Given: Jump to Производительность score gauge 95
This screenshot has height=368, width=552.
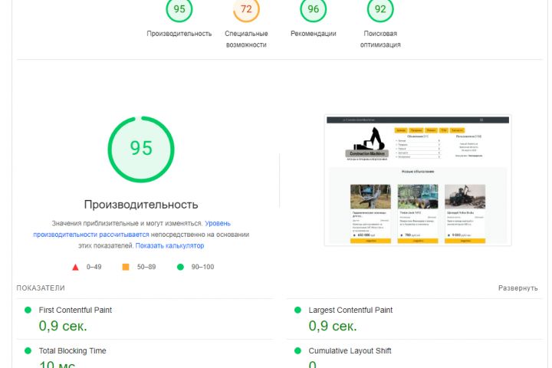Looking at the screenshot, I should tap(179, 9).
